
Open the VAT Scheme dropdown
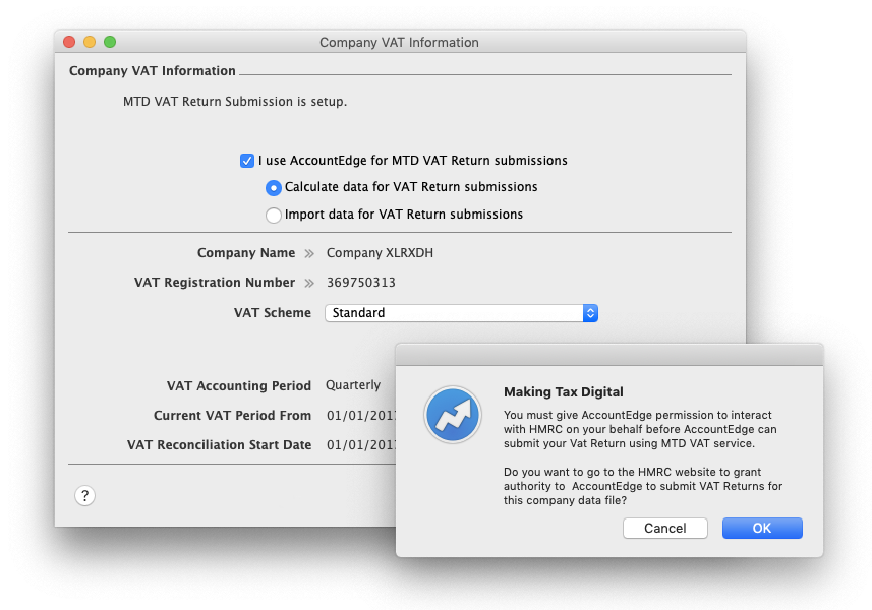click(461, 313)
